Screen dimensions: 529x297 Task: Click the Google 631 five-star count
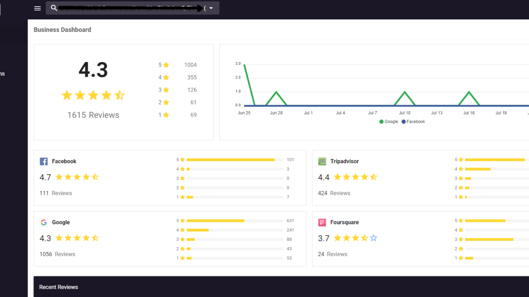[x=290, y=221]
